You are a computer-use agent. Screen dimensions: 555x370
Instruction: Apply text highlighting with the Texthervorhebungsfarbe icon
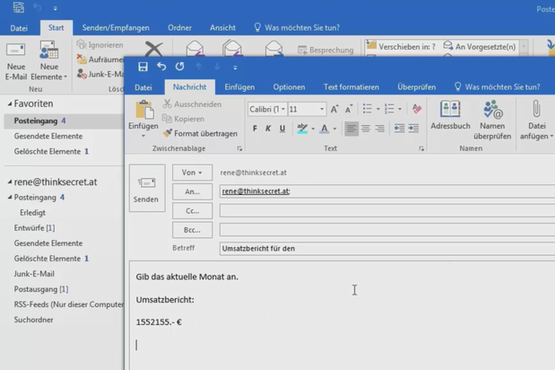coord(303,129)
